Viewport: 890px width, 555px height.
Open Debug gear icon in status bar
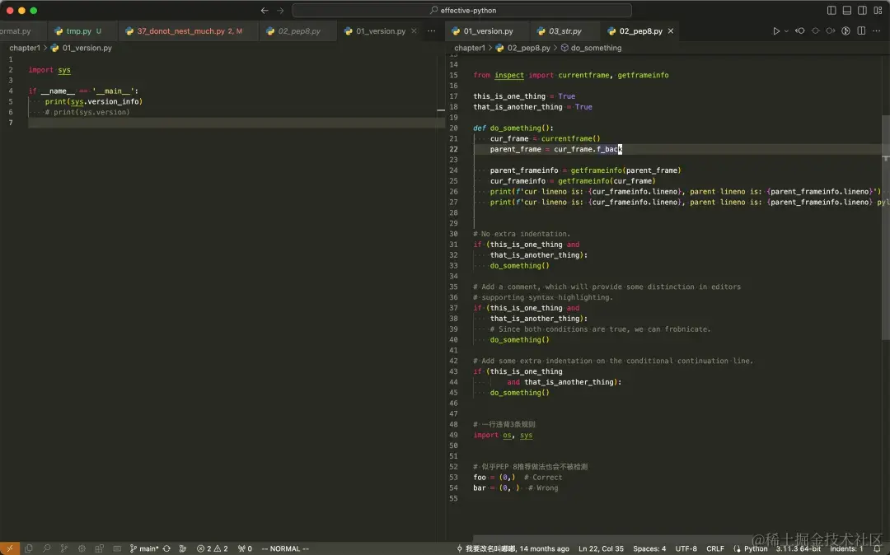[x=82, y=548]
